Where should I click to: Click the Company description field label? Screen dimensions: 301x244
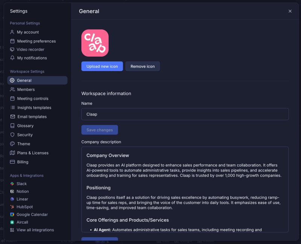101,142
